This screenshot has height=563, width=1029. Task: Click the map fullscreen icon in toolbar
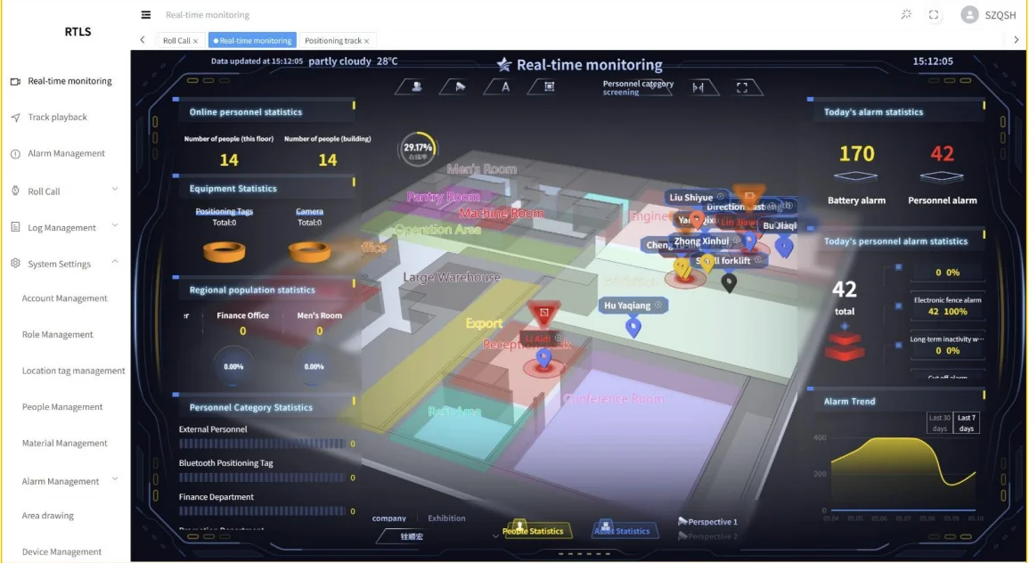[x=742, y=87]
